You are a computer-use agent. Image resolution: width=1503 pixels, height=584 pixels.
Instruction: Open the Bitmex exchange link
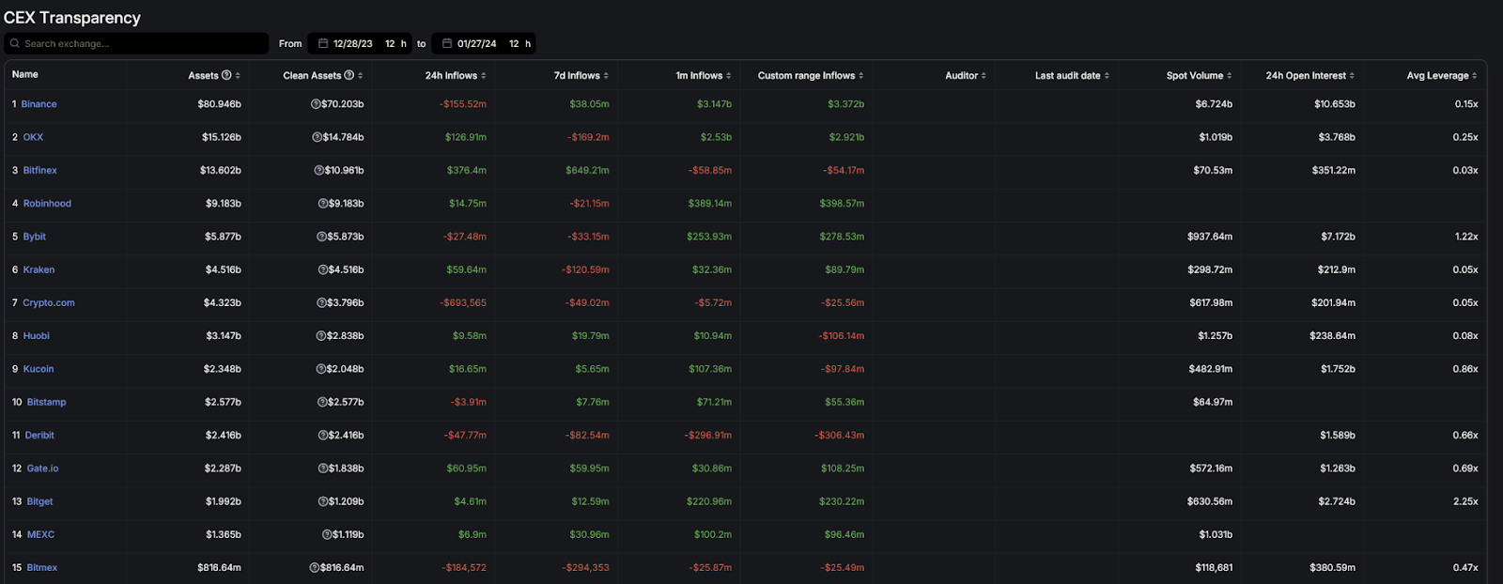pos(42,568)
